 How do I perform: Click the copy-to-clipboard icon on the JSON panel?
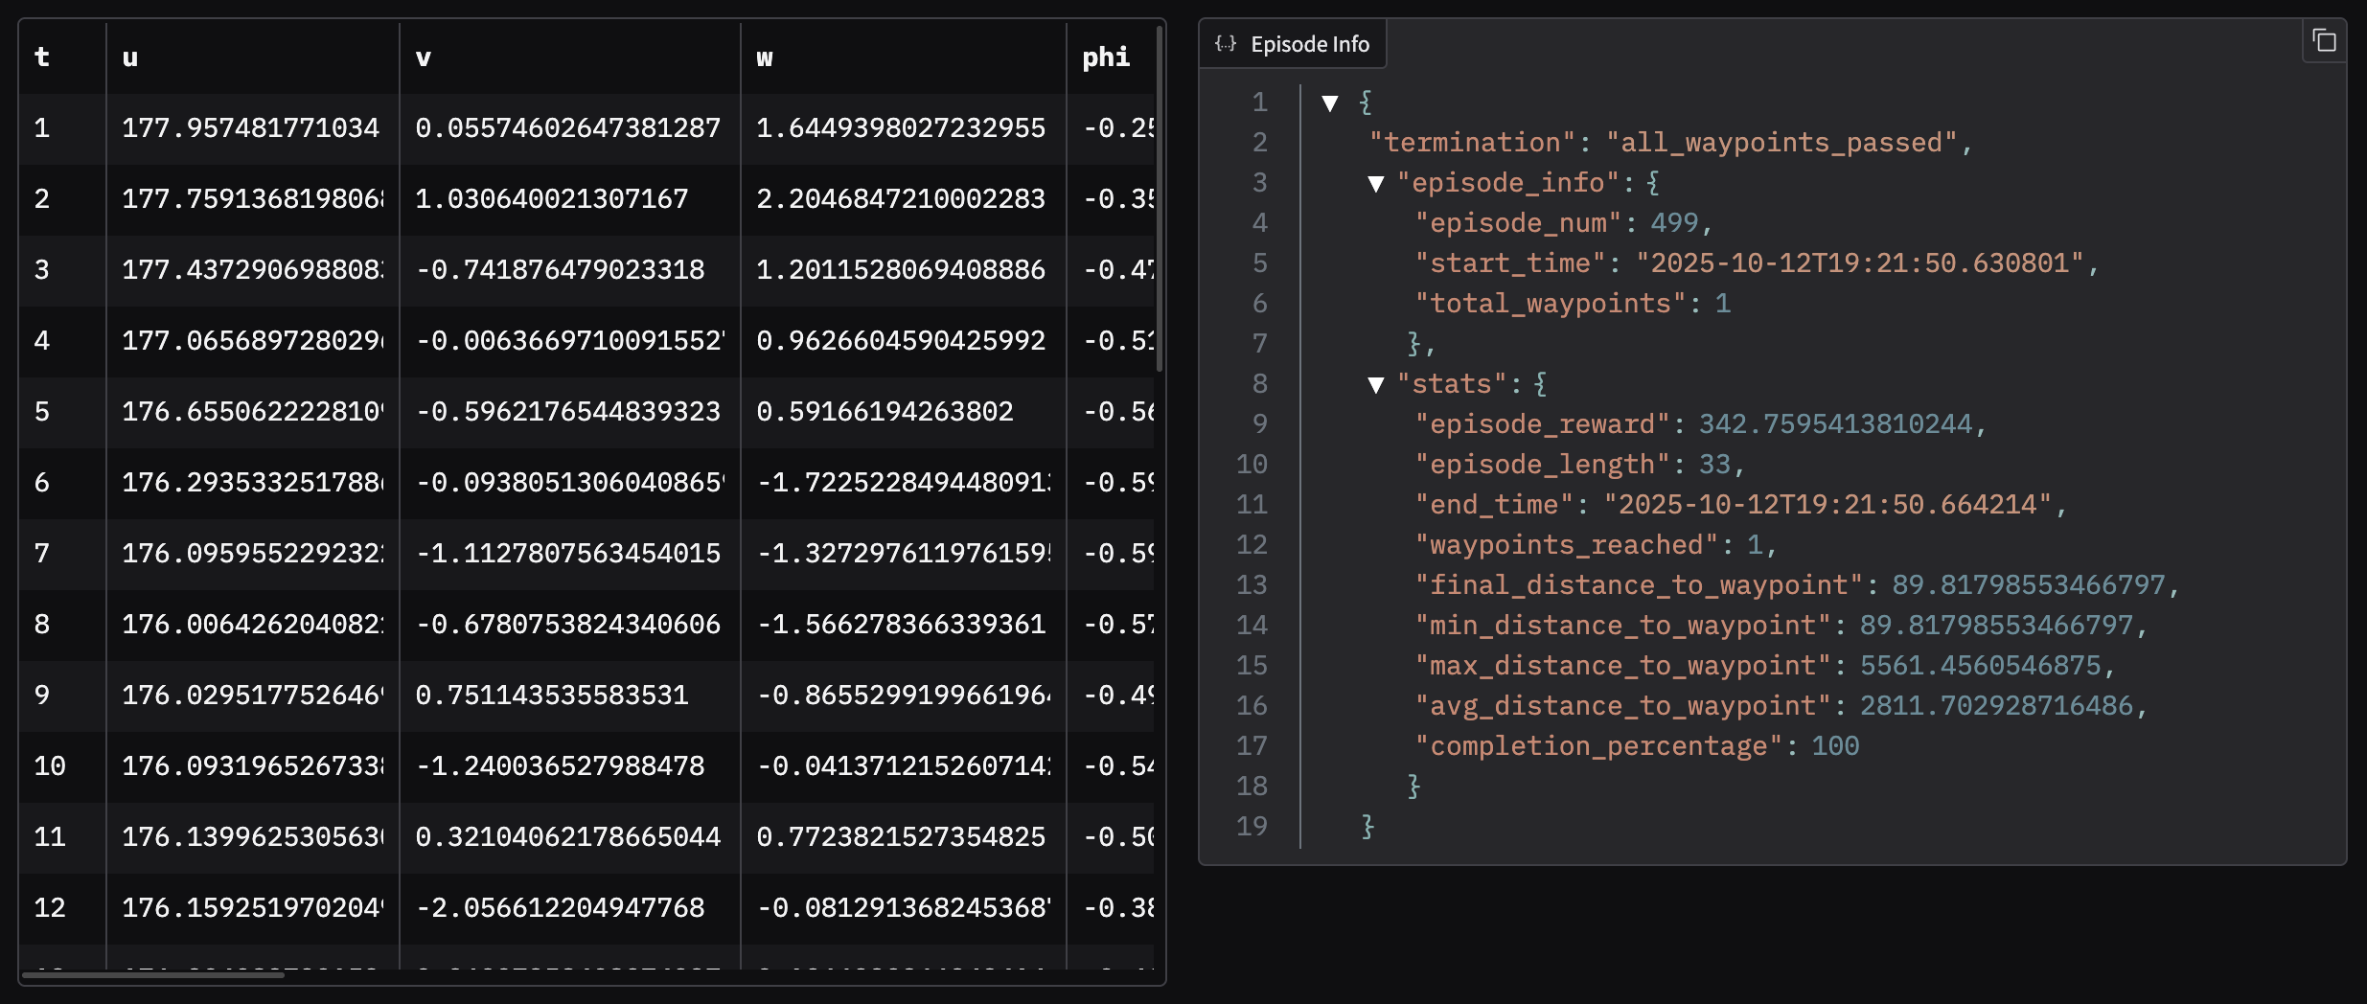point(2325,40)
